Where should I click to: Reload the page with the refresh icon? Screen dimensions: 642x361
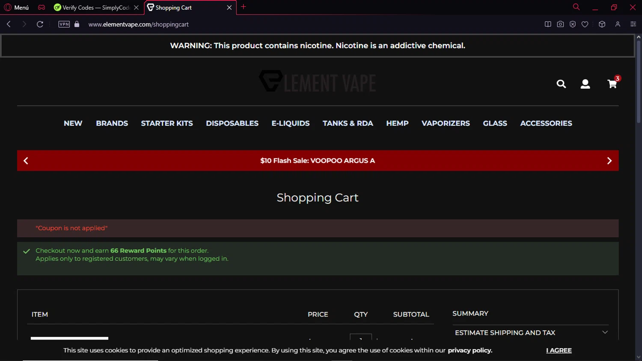(x=40, y=24)
